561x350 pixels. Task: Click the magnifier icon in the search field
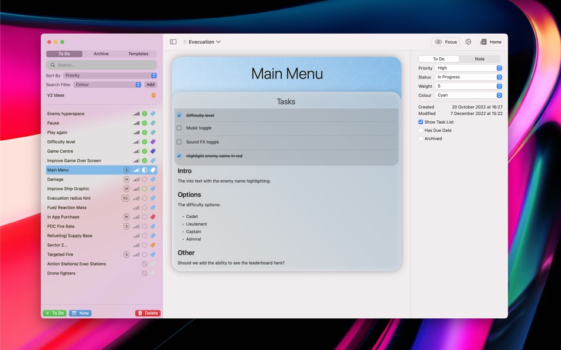(x=53, y=65)
